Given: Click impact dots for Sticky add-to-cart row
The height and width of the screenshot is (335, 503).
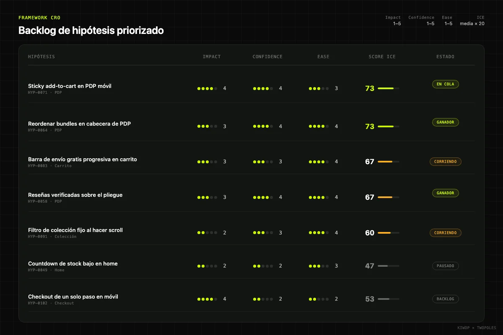Looking at the screenshot, I should pos(207,88).
